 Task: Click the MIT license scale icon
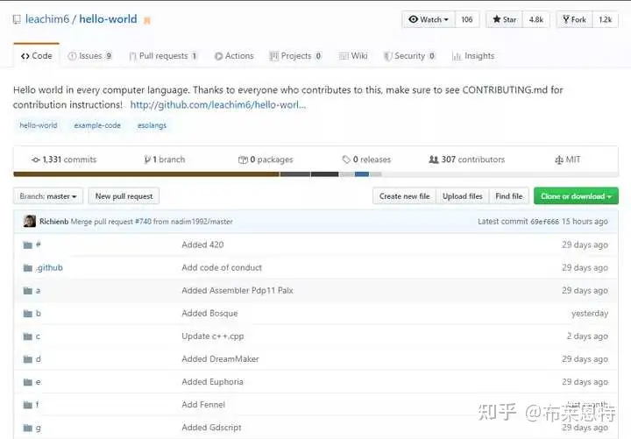click(x=559, y=159)
